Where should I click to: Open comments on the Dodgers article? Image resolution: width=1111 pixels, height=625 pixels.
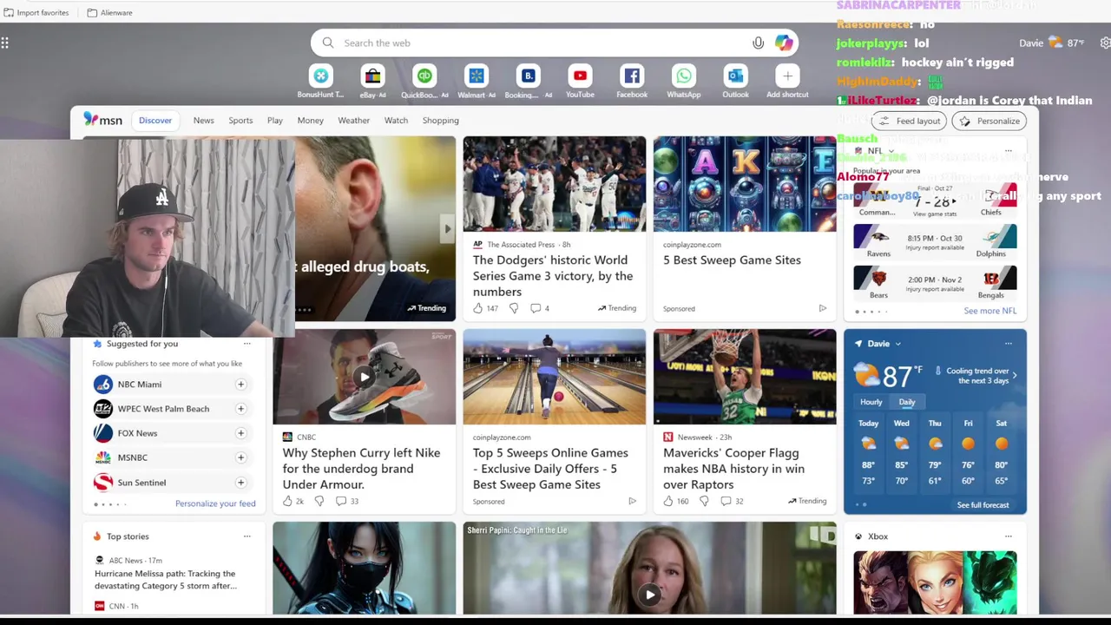[x=536, y=308]
